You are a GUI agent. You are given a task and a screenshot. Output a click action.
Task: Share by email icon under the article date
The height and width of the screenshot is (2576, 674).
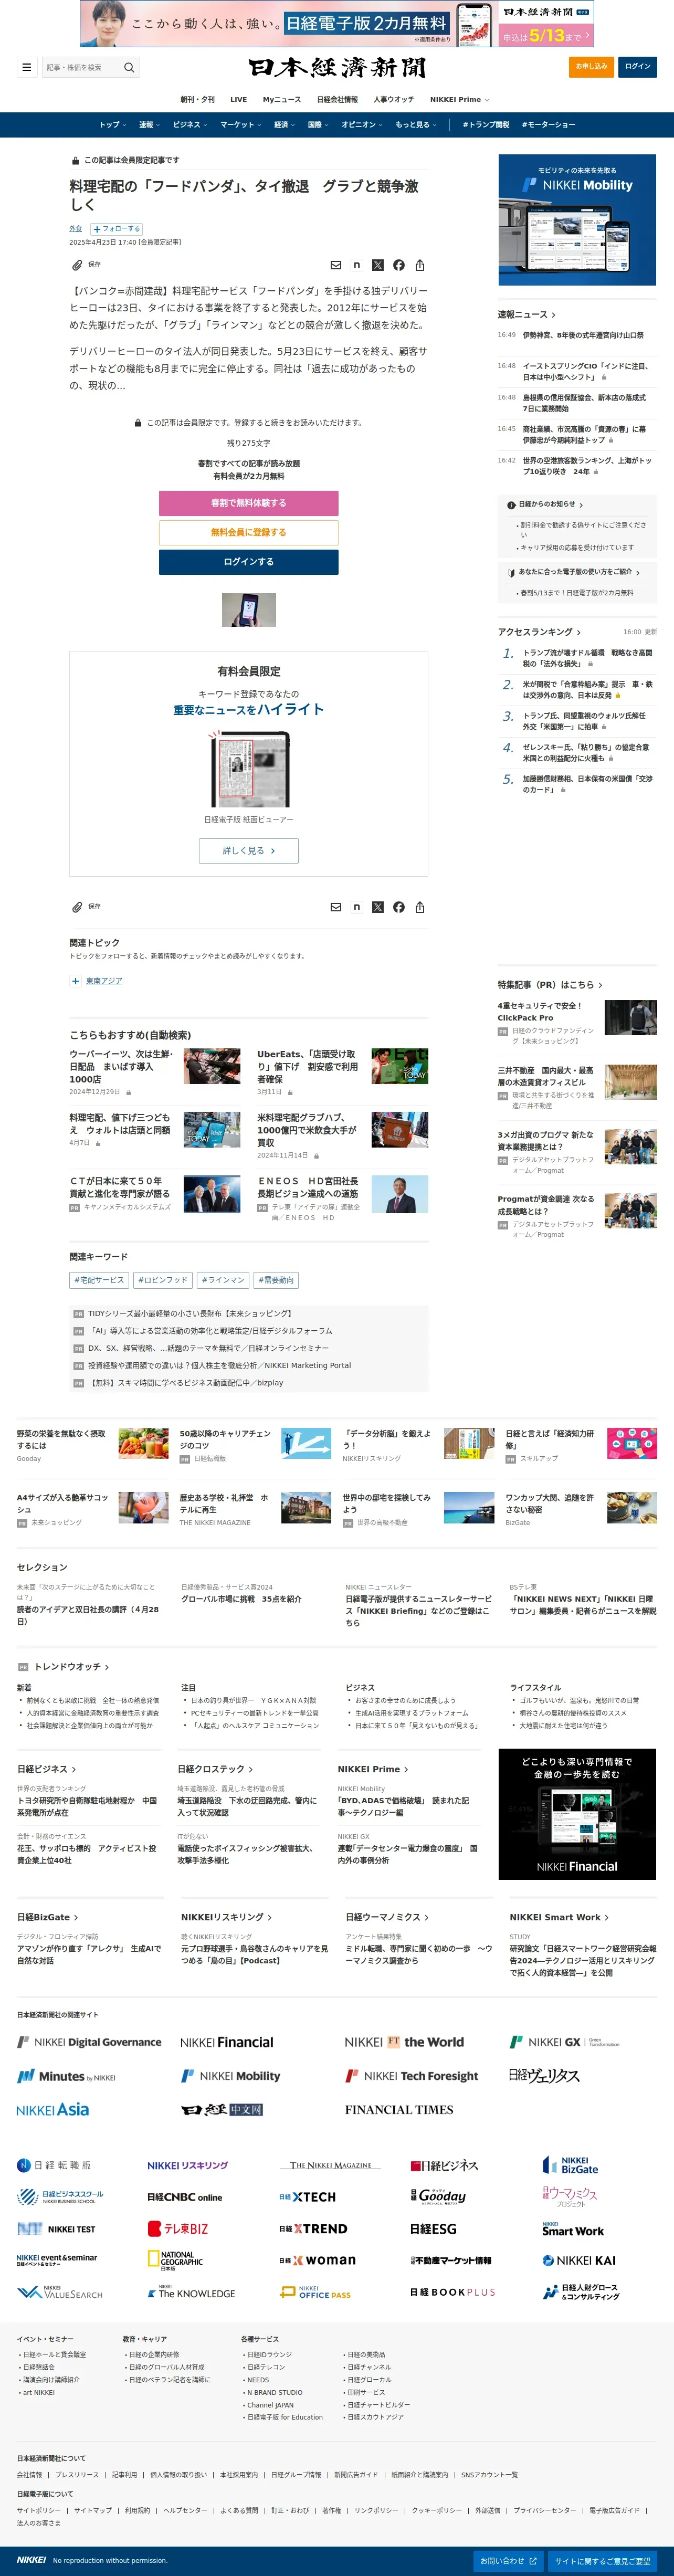click(x=336, y=265)
